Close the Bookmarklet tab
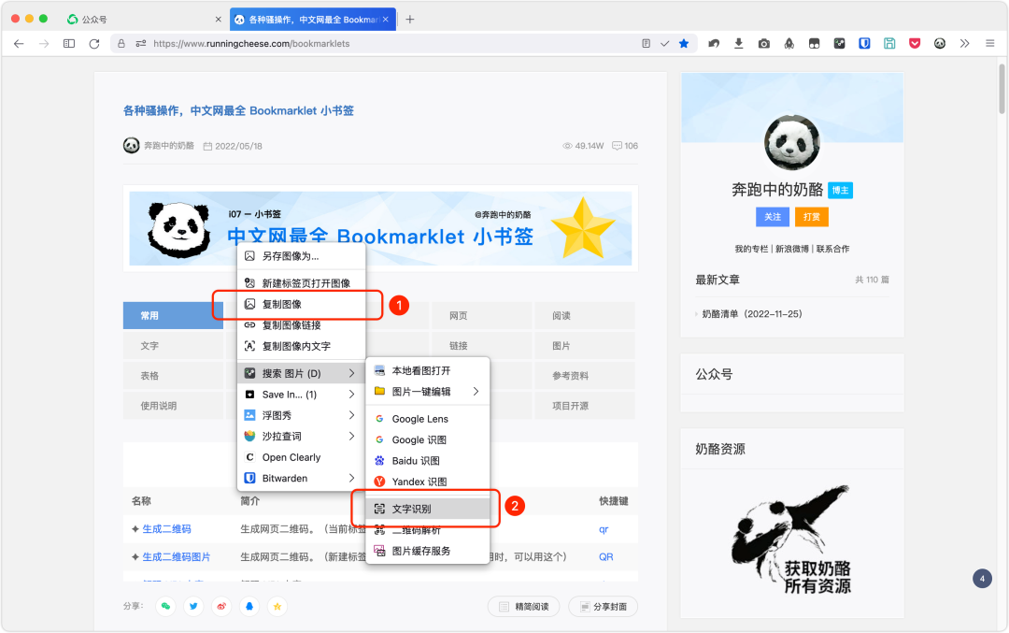Screen dimensions: 1009x633 (x=386, y=20)
